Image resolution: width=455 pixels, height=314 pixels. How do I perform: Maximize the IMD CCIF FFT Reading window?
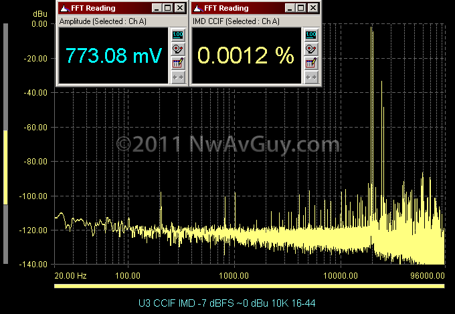click(x=301, y=8)
